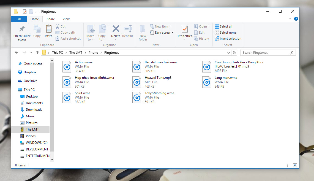Click The LMT in the address breadcrumb
The width and height of the screenshot is (314, 181).
click(76, 53)
